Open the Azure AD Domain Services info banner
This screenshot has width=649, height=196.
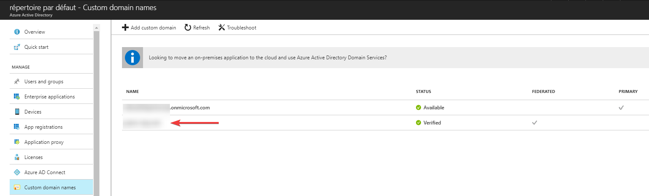pyautogui.click(x=385, y=58)
